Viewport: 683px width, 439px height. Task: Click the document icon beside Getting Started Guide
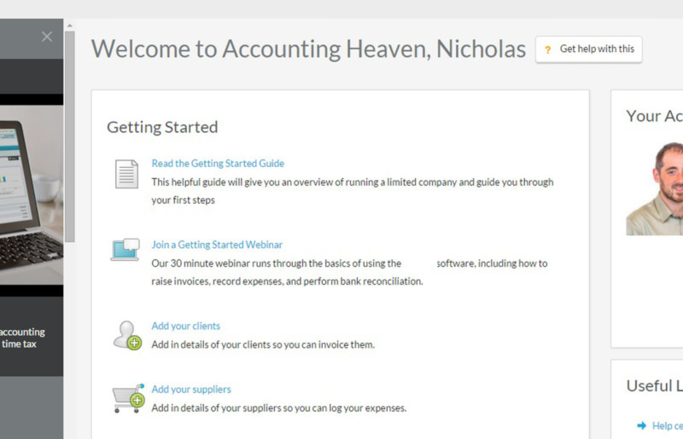tap(126, 173)
